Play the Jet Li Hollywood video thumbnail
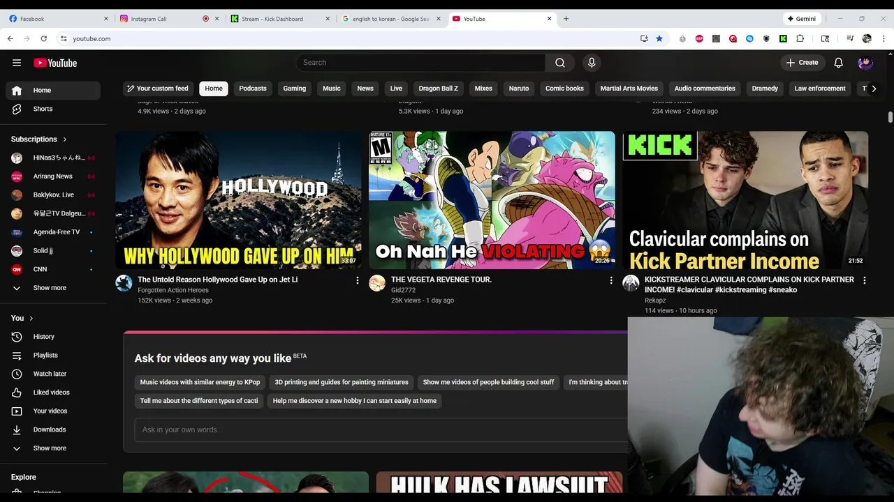This screenshot has width=894, height=502. [239, 200]
